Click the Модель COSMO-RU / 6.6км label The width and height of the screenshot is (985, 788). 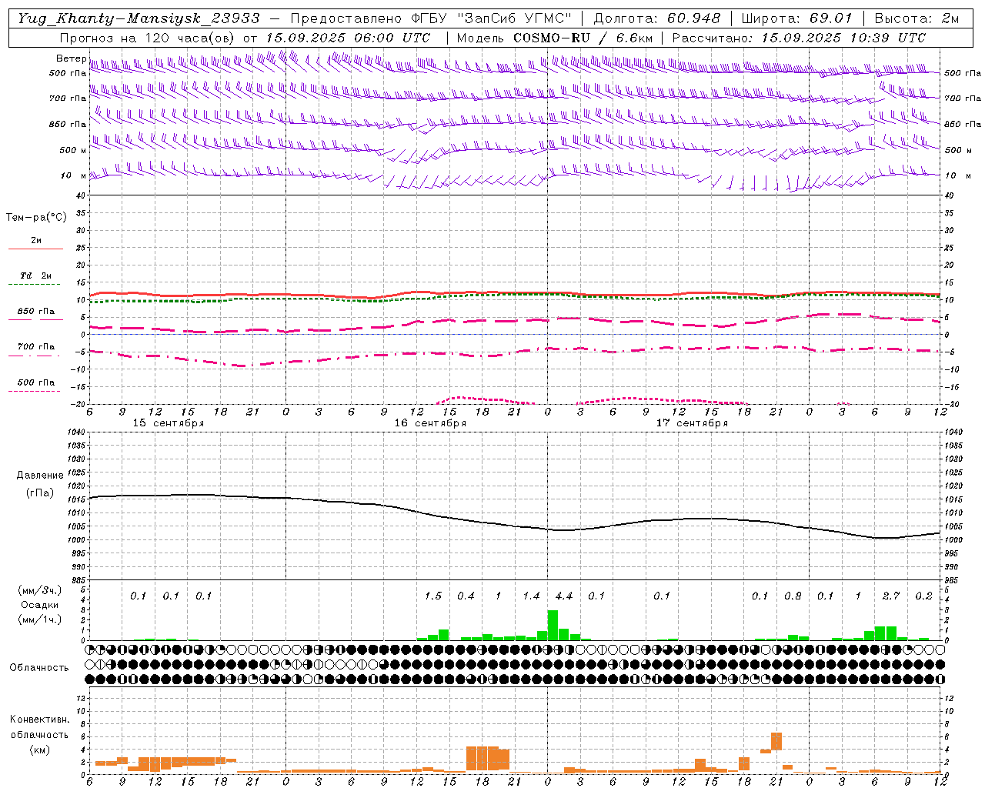click(x=555, y=37)
